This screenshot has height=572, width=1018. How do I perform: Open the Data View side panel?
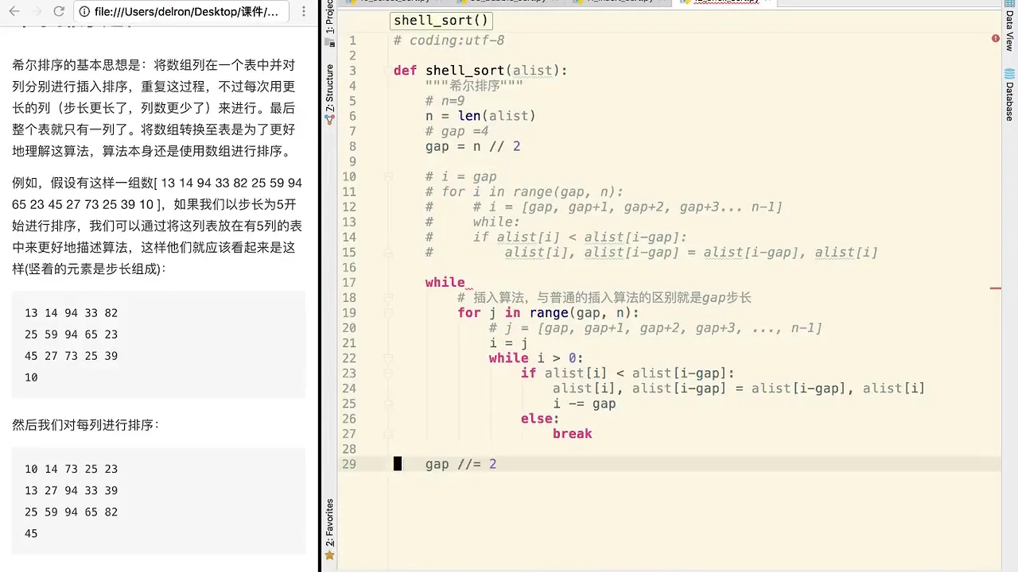pyautogui.click(x=1010, y=27)
